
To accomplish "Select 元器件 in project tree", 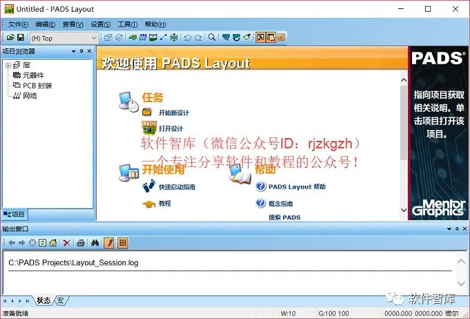I will pyautogui.click(x=33, y=75).
